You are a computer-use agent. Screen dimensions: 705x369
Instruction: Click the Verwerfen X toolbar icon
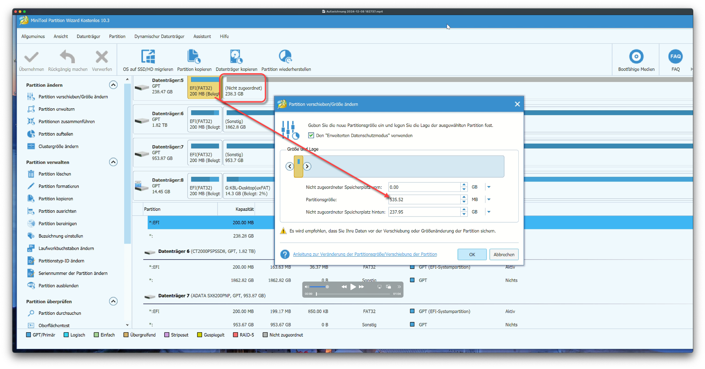102,57
